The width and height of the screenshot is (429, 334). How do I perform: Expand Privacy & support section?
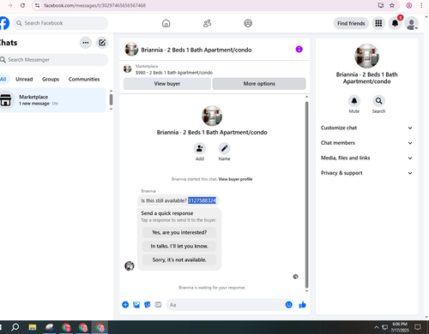366,173
